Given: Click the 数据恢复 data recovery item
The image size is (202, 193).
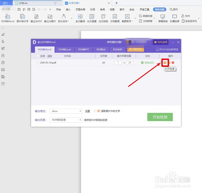Looking at the screenshot, I should pyautogui.click(x=146, y=16).
